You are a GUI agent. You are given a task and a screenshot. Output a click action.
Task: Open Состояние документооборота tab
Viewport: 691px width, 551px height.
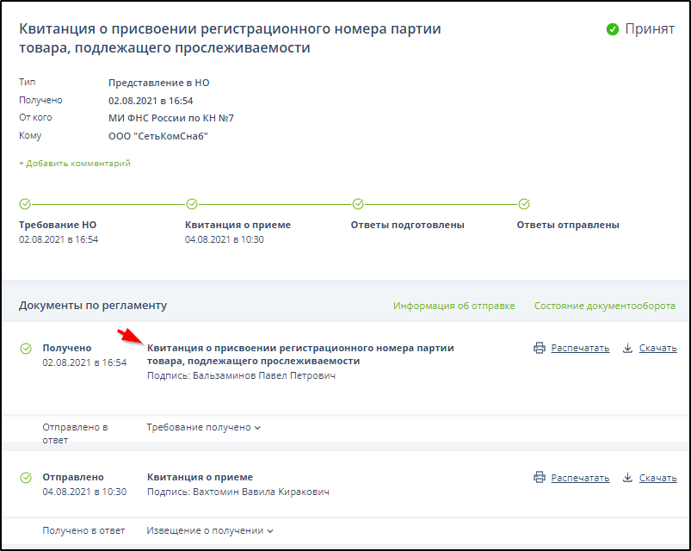pos(604,306)
